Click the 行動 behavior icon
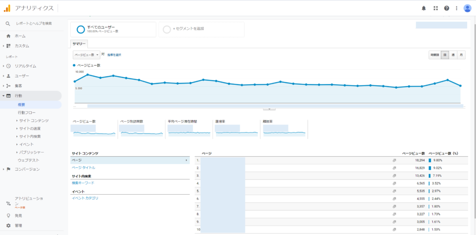The image size is (476, 235). (x=8, y=95)
